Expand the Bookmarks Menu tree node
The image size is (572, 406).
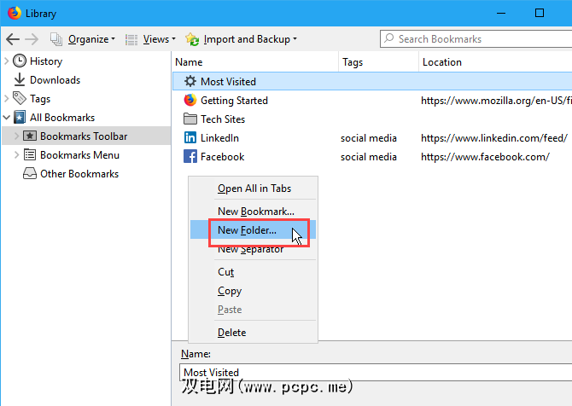[16, 155]
